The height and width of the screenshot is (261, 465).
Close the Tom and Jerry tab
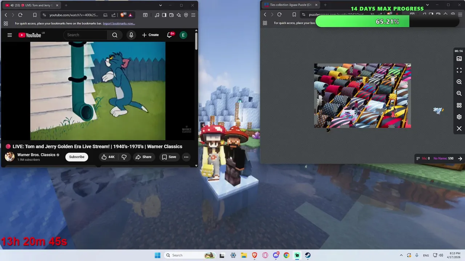pyautogui.click(x=57, y=5)
